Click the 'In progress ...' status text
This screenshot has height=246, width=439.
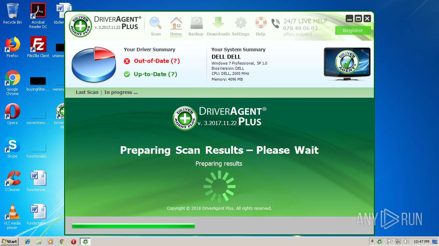click(x=121, y=92)
